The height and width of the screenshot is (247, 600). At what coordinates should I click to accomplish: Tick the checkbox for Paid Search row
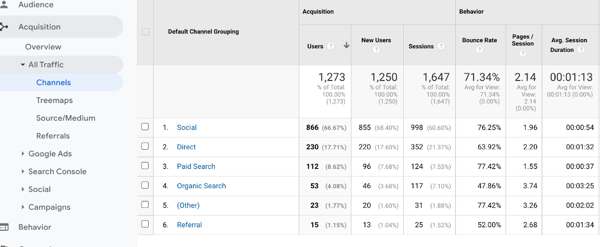[145, 166]
